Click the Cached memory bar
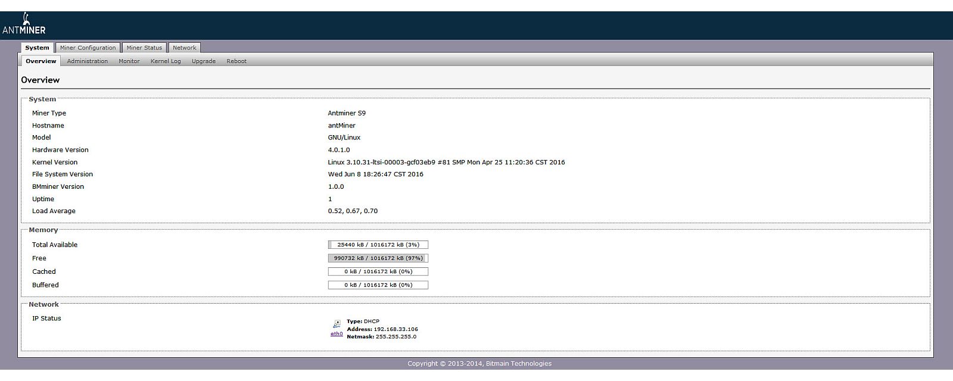 [x=378, y=271]
